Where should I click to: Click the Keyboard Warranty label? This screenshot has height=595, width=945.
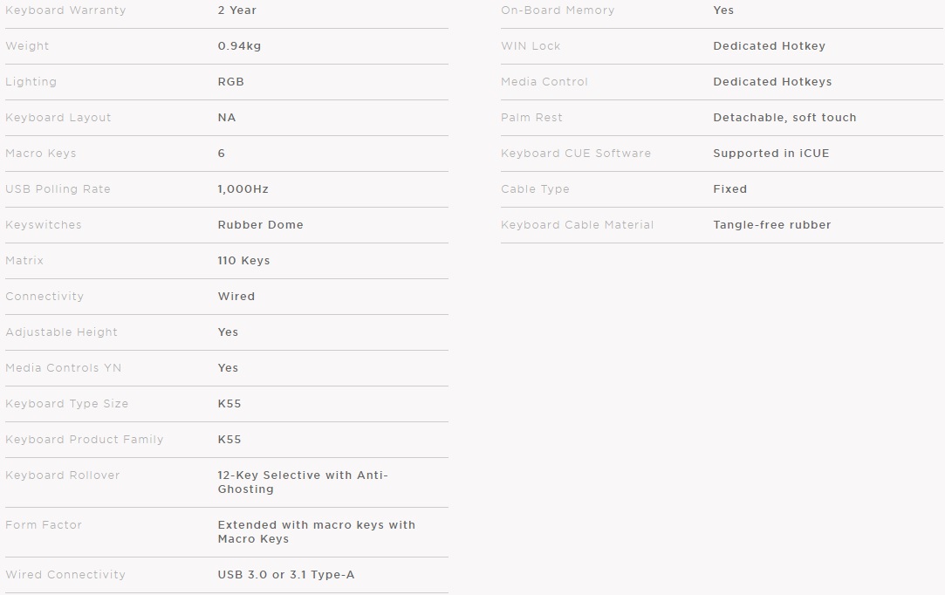(65, 10)
